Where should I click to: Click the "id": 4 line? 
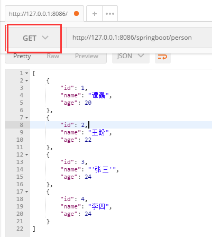point(74,199)
